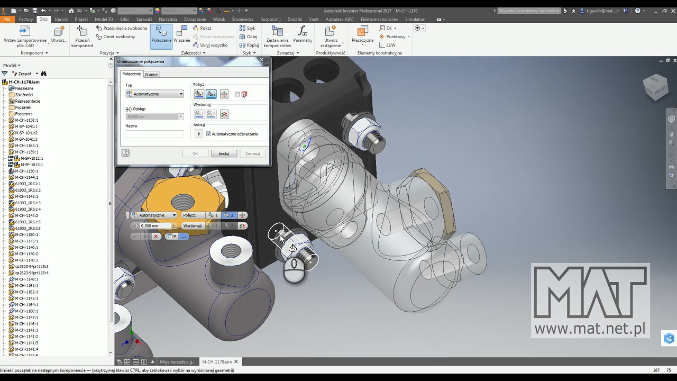Image resolution: width=677 pixels, height=381 pixels.
Task: Click Pokaz relationships button
Action: tap(202, 28)
